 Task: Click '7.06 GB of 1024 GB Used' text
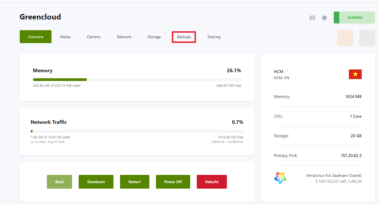point(50,137)
